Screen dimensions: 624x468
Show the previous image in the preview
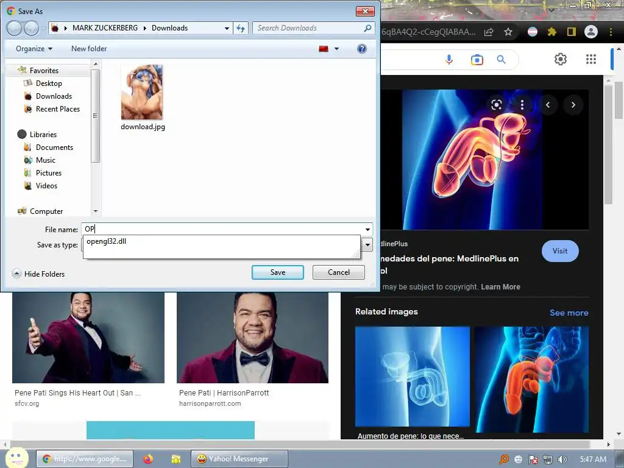[548, 105]
